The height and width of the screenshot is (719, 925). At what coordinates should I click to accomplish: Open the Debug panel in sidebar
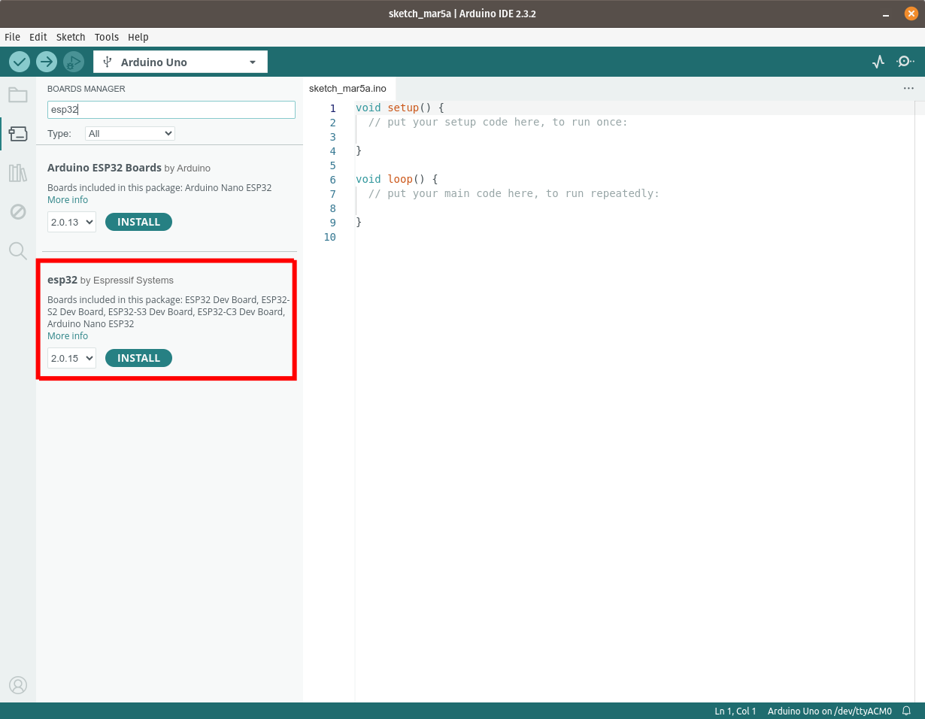click(x=18, y=212)
